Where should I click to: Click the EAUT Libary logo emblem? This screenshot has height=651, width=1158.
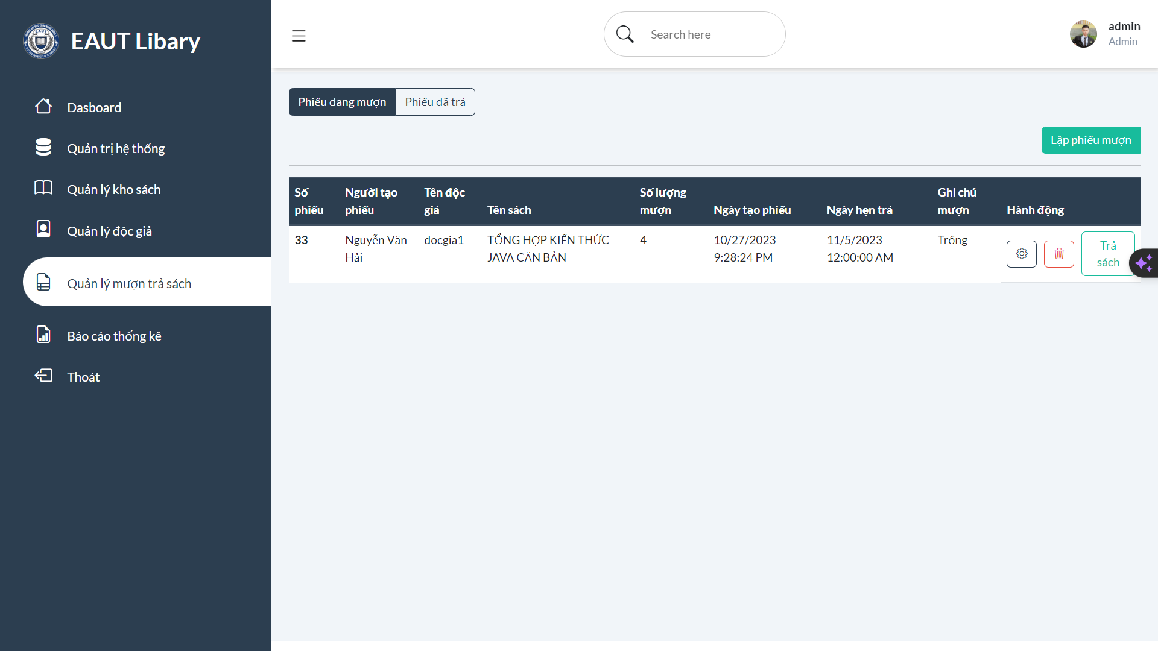(x=40, y=40)
